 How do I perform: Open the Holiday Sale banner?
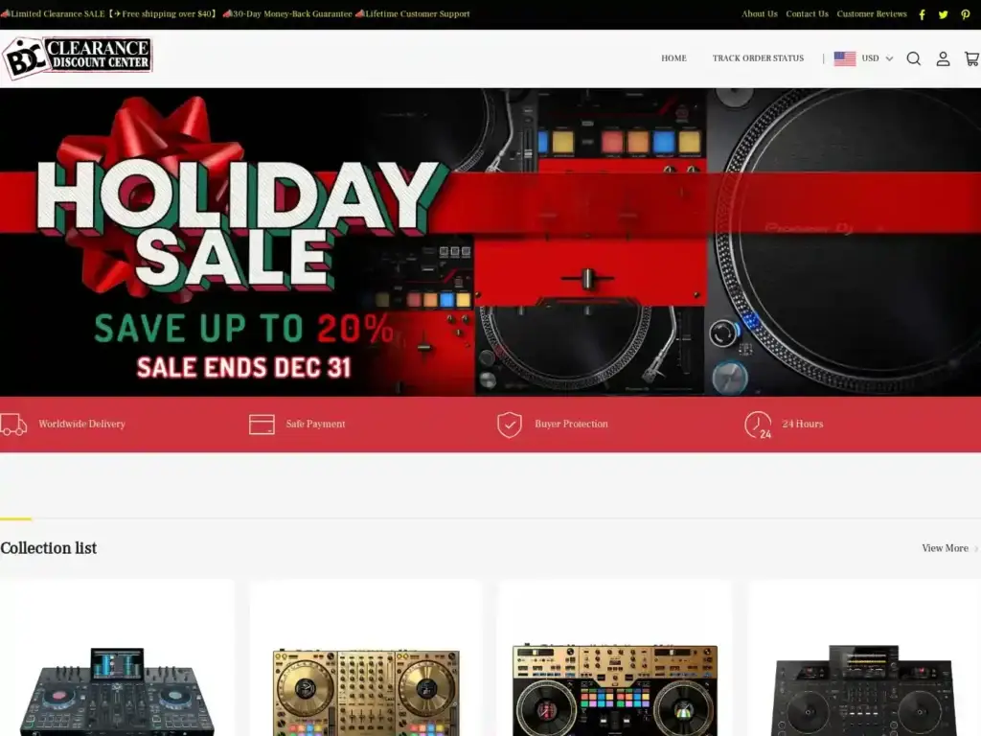[x=490, y=242]
